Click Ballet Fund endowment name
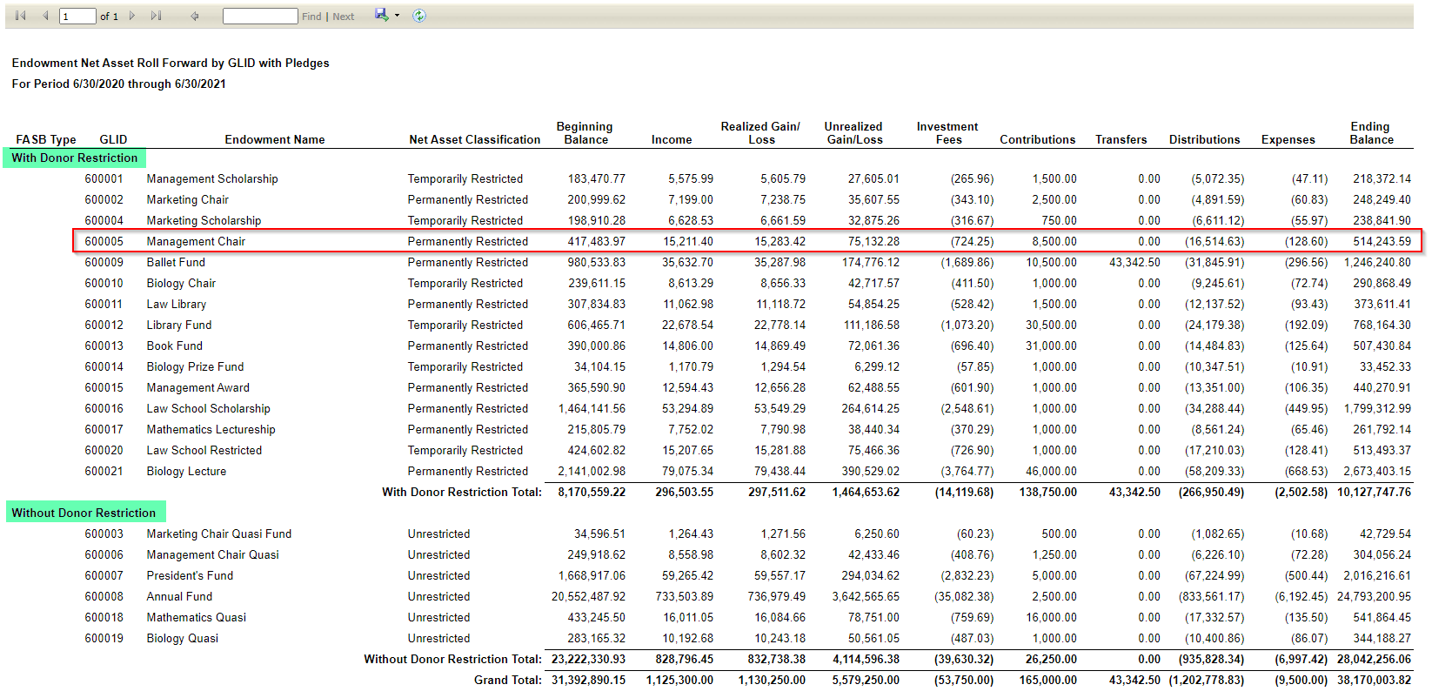Viewport: 1432px width, 698px height. point(176,262)
